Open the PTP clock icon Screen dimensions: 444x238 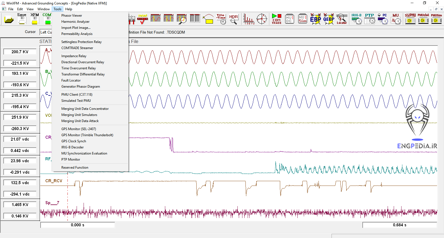click(370, 19)
